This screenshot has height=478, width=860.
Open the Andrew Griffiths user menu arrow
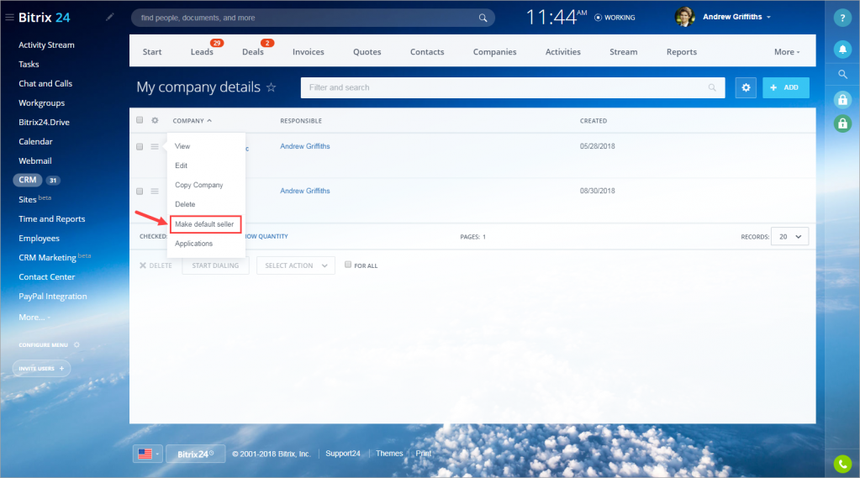pyautogui.click(x=768, y=18)
